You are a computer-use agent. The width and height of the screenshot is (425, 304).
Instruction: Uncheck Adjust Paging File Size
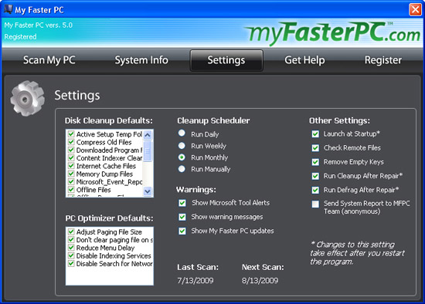[x=71, y=231]
